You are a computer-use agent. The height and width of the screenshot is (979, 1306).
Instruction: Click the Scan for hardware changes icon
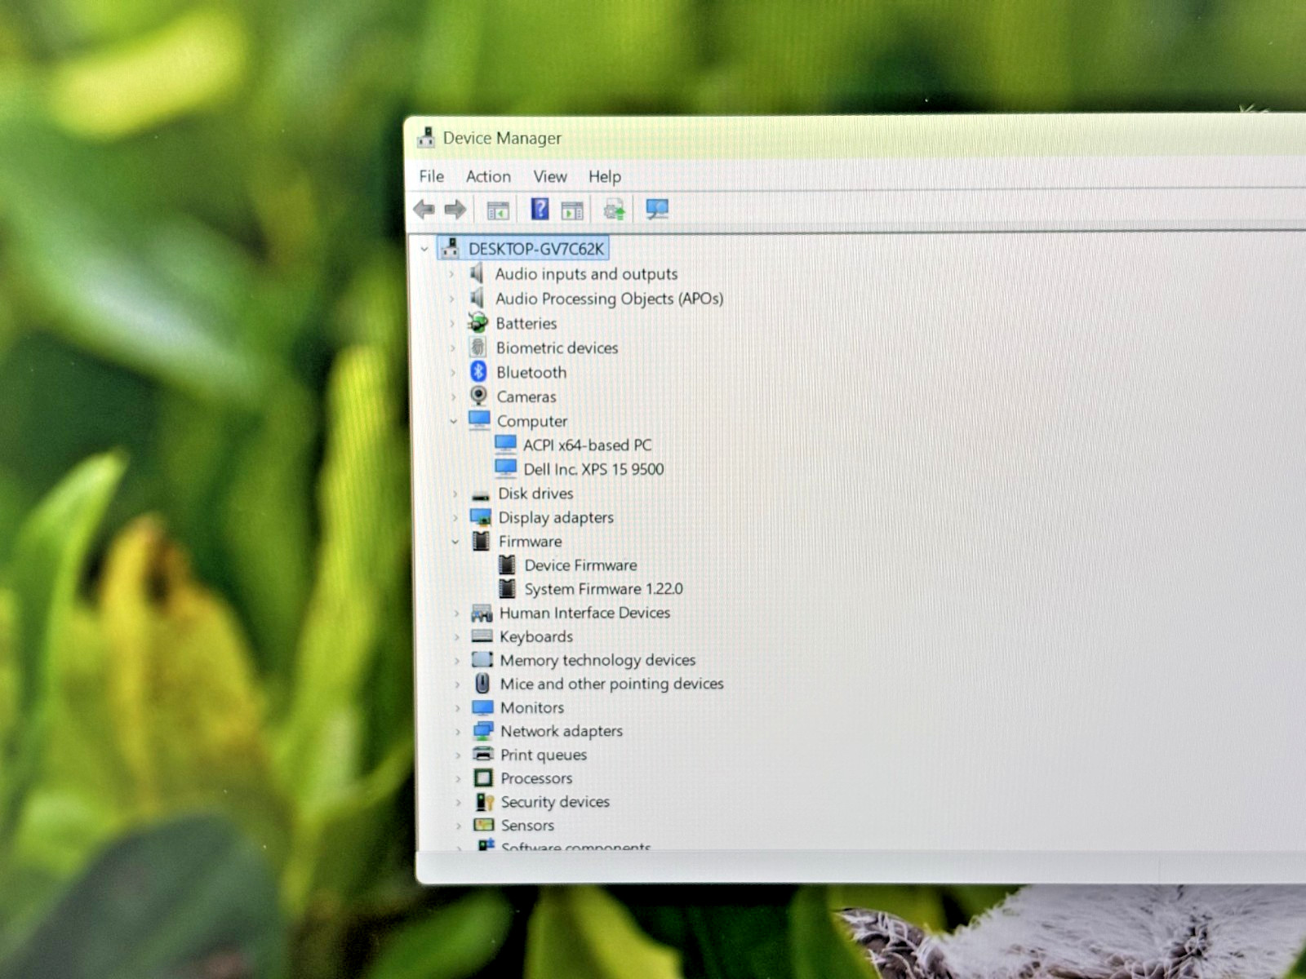(x=657, y=209)
